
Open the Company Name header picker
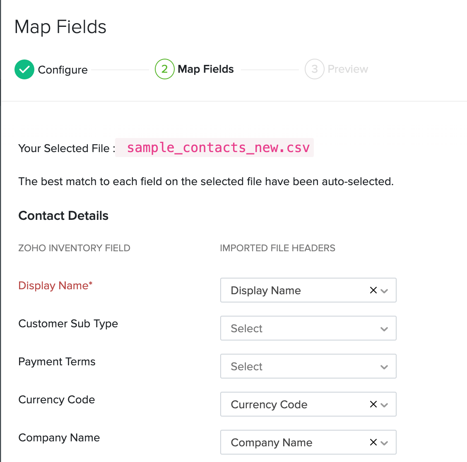pyautogui.click(x=290, y=442)
